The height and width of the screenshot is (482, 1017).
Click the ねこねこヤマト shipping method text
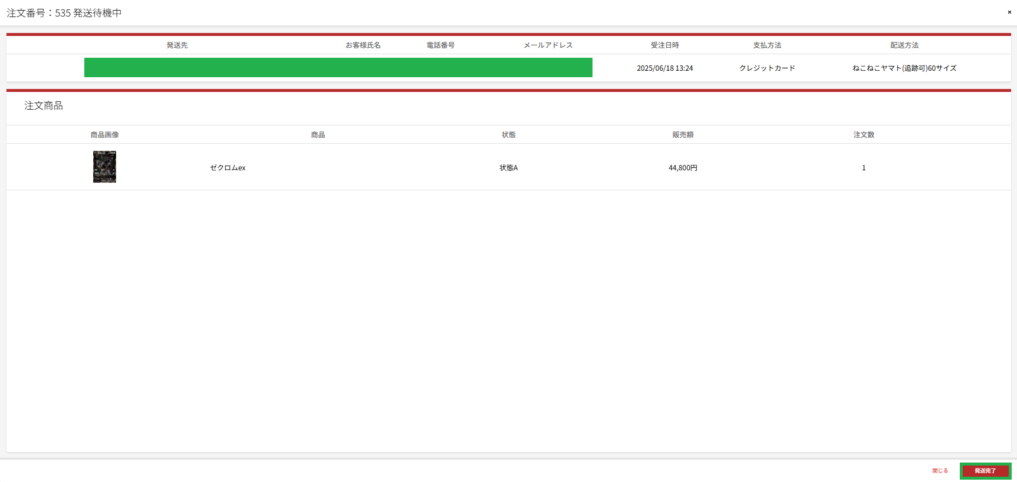pyautogui.click(x=904, y=68)
